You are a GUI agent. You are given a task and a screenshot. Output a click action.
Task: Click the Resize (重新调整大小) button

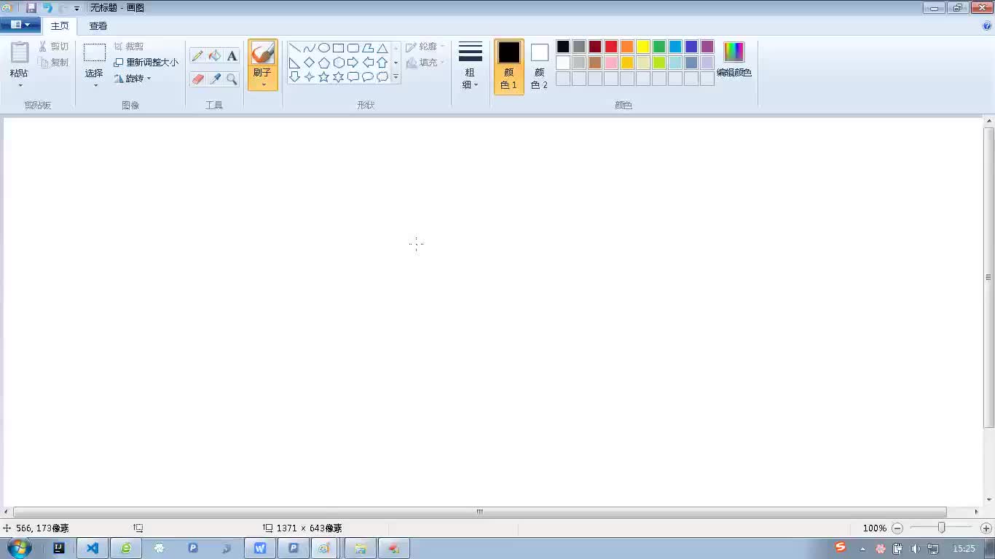click(x=146, y=63)
